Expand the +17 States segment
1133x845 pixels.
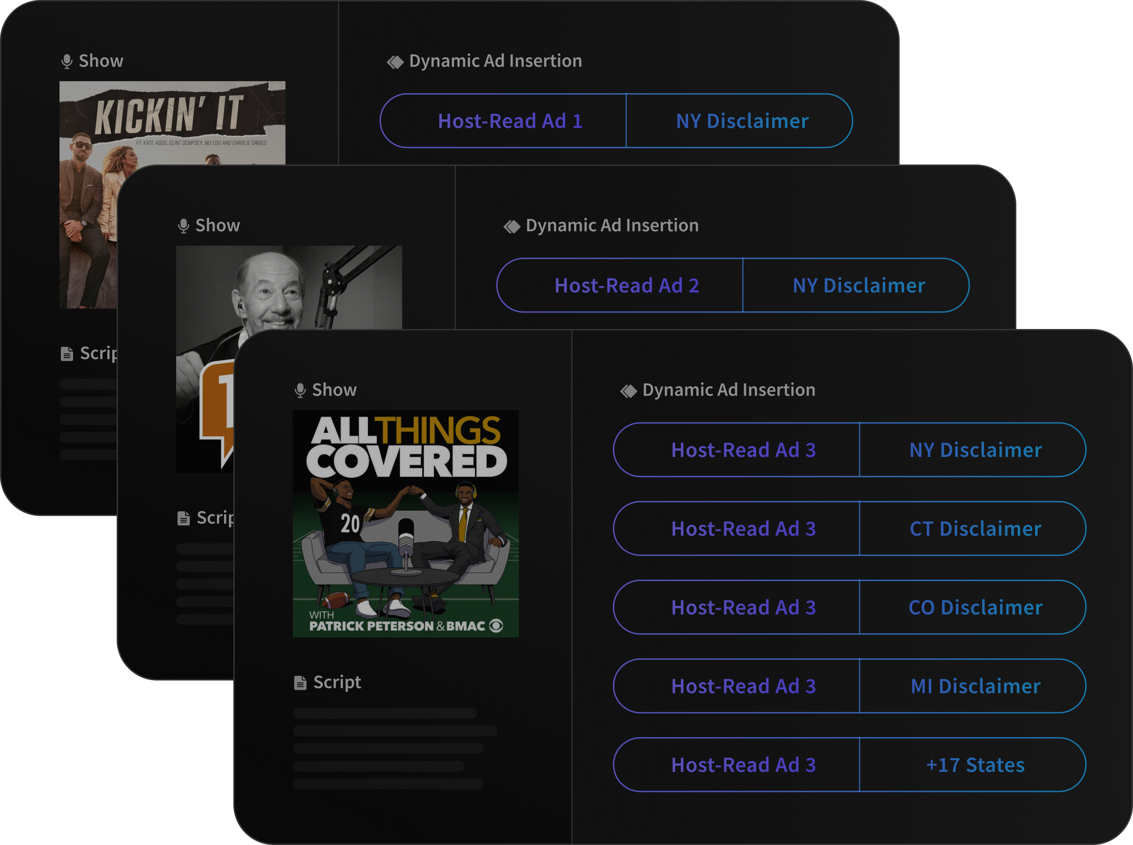click(x=972, y=765)
